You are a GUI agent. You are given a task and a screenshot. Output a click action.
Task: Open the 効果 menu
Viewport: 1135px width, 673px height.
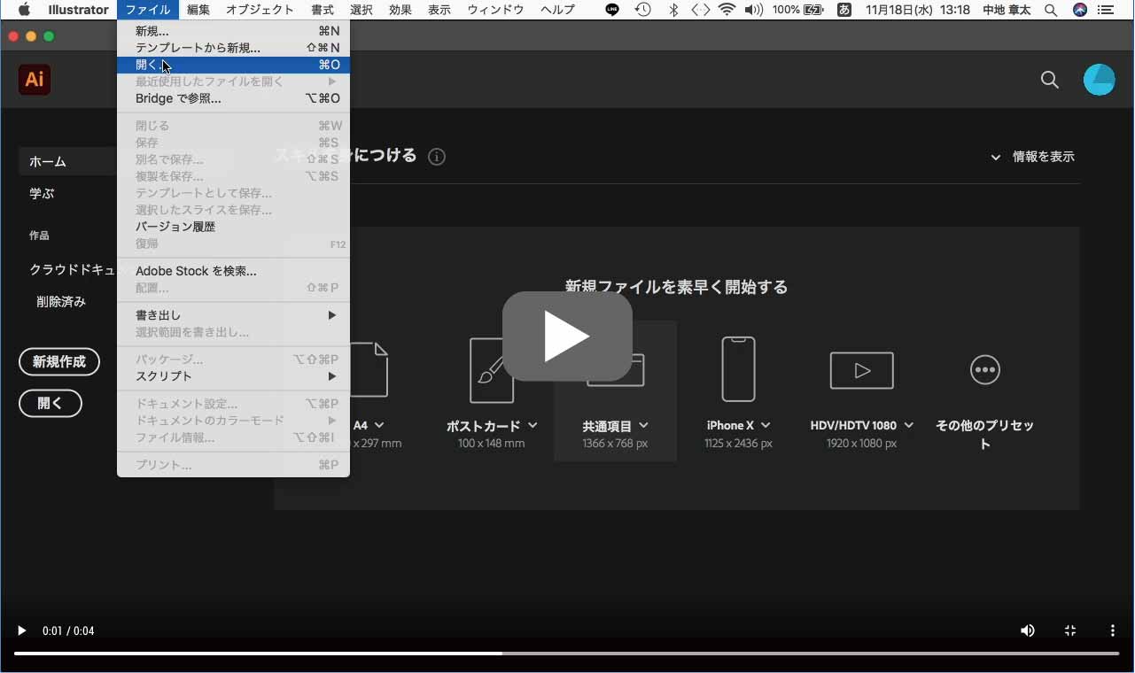[x=400, y=10]
